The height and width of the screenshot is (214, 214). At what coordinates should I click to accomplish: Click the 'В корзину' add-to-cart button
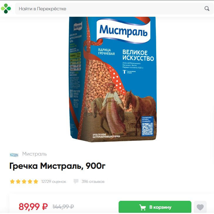tap(155, 207)
